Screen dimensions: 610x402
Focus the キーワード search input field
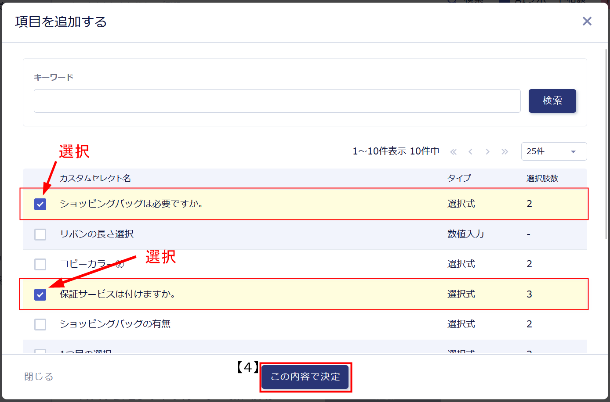click(x=277, y=101)
